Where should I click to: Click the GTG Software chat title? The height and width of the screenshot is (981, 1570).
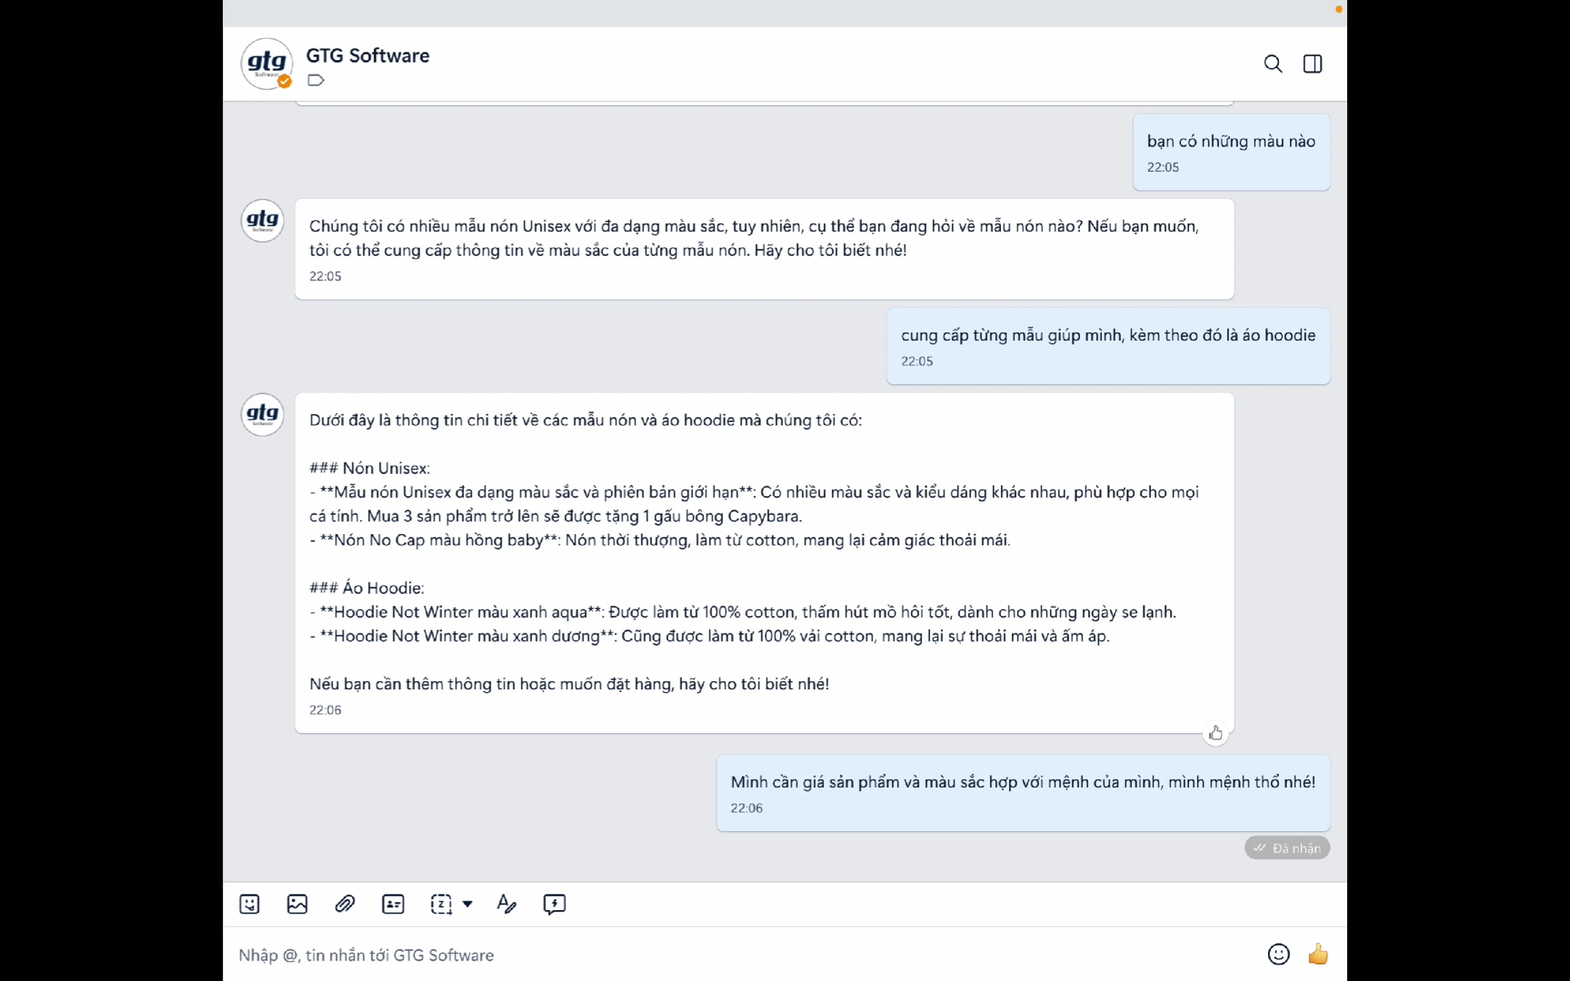367,56
